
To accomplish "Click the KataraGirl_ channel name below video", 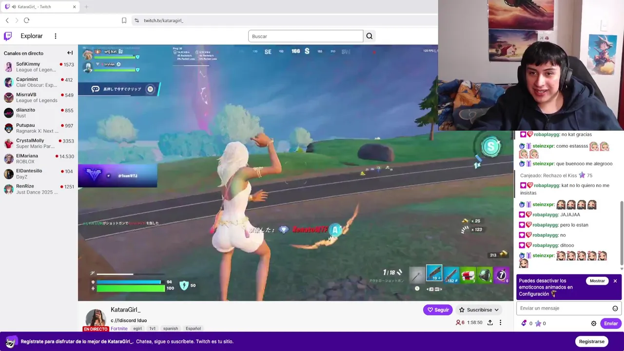I will point(126,310).
